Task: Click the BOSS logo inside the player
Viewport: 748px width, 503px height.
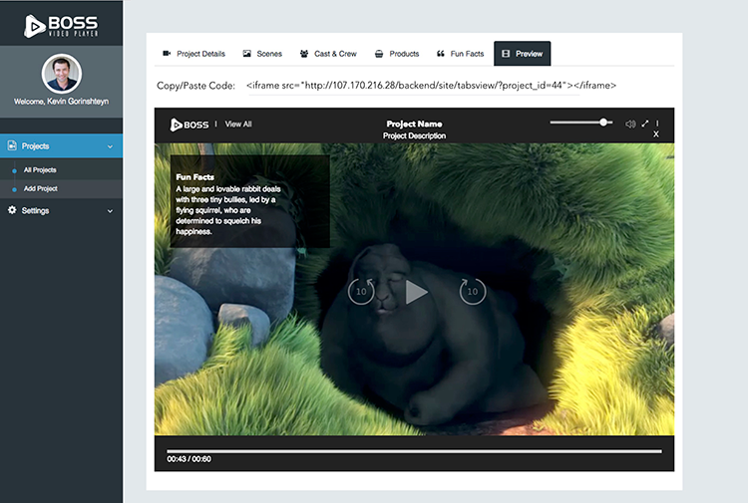Action: (189, 125)
